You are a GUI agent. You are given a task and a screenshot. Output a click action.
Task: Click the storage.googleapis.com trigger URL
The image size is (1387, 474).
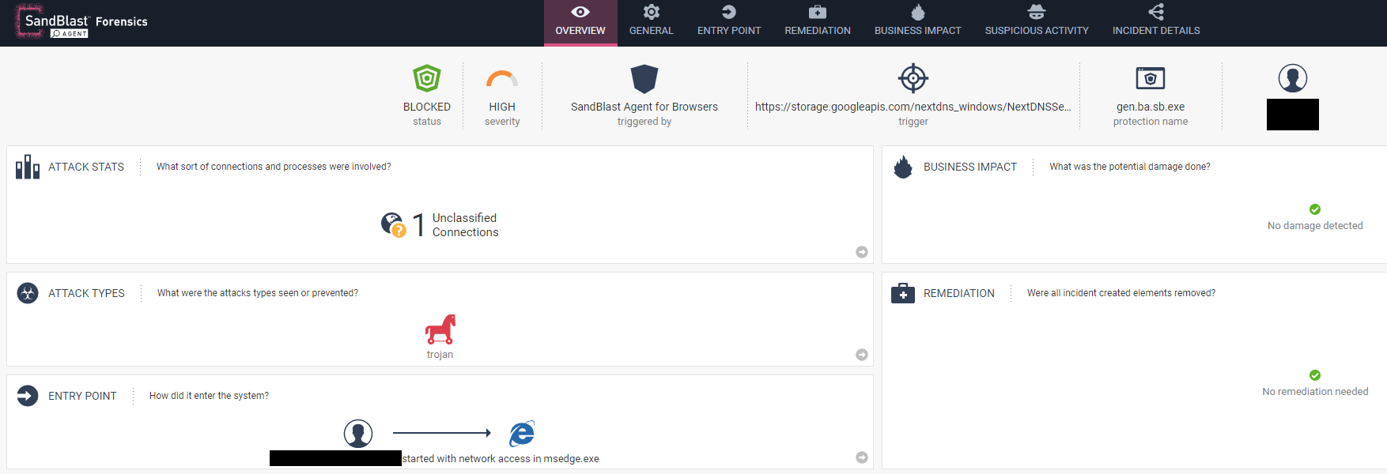click(913, 107)
